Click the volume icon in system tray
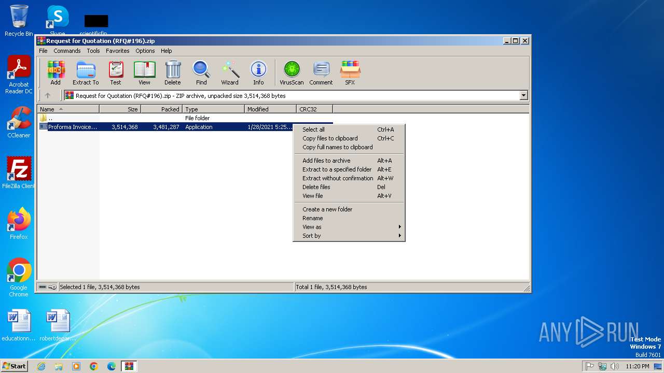 tap(615, 366)
